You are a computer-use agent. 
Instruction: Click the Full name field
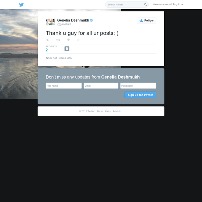click(64, 86)
